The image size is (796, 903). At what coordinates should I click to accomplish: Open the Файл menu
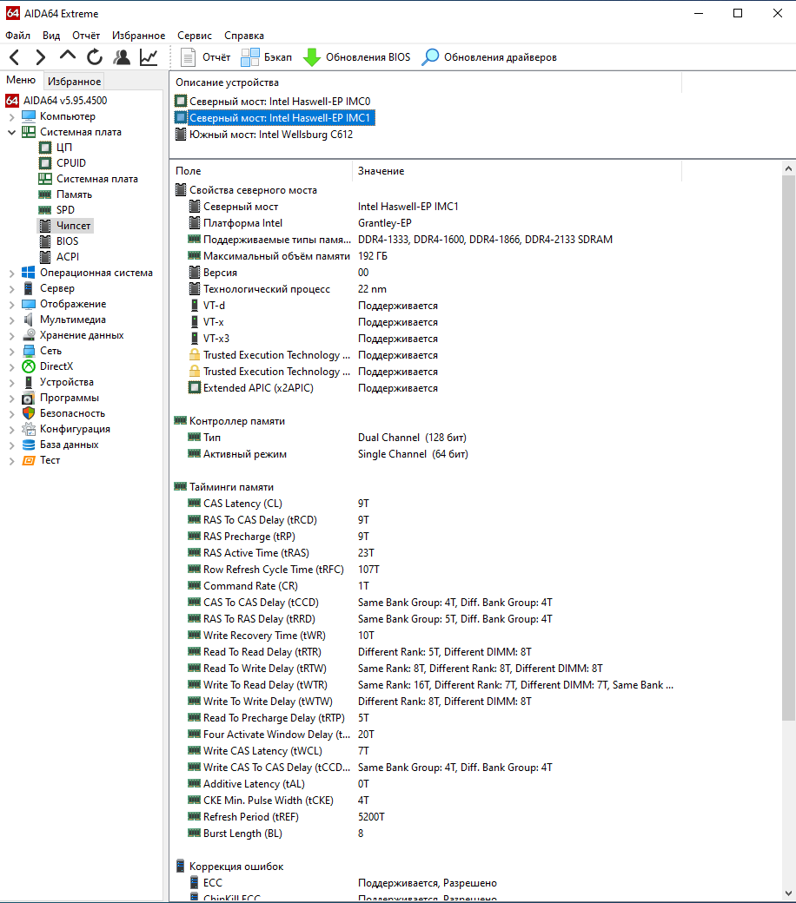[18, 35]
